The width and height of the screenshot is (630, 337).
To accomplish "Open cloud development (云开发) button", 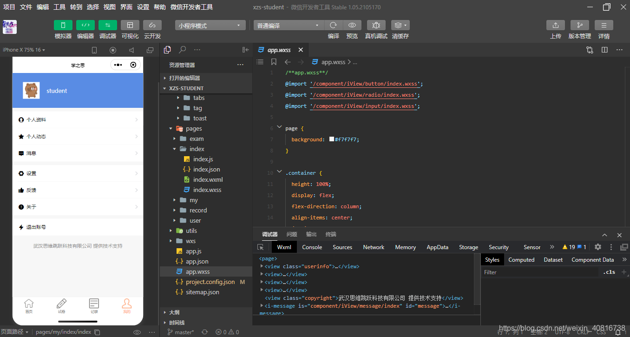I will pyautogui.click(x=152, y=25).
